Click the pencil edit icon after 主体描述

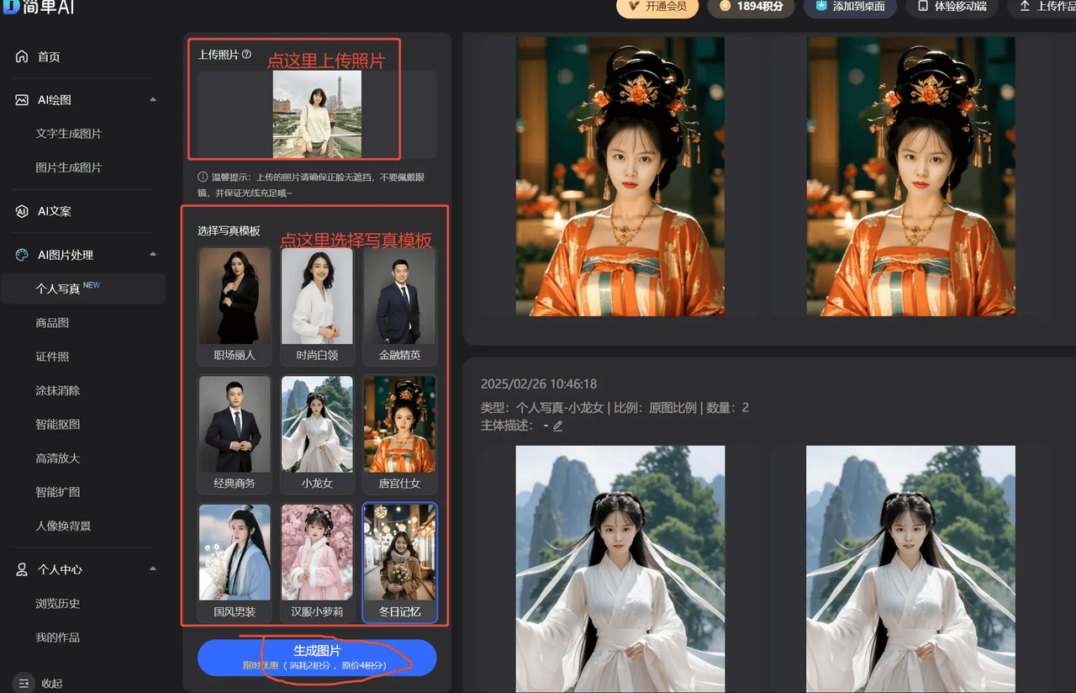tap(557, 426)
